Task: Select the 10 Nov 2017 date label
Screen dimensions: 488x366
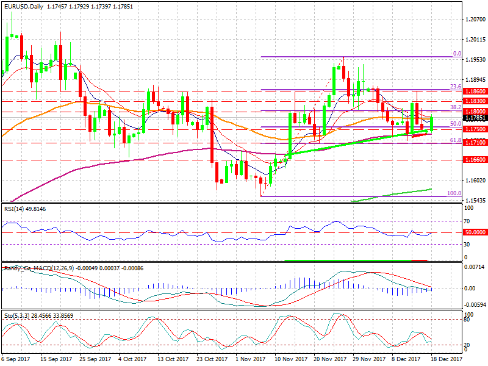Action: (x=291, y=359)
